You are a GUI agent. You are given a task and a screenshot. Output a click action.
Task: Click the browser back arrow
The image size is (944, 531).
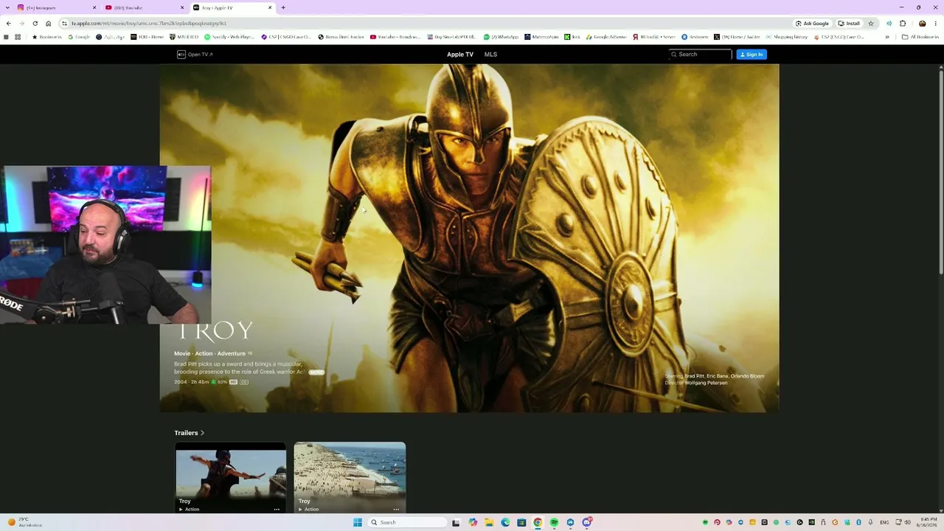8,24
